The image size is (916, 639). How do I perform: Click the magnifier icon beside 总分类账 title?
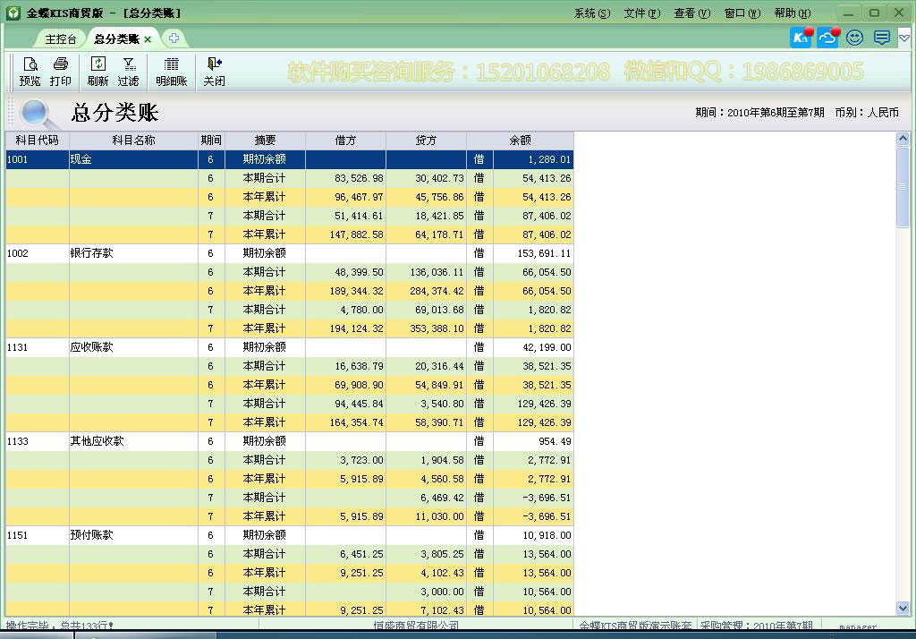[35, 114]
